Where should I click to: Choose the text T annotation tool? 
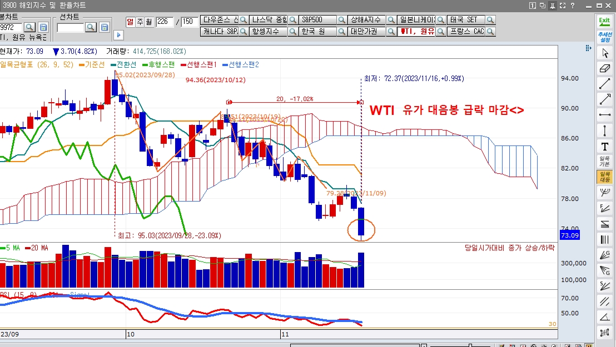(x=604, y=147)
